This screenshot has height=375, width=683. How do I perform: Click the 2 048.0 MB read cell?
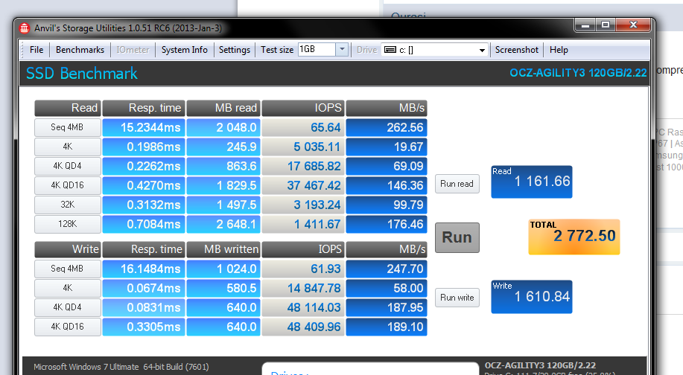223,127
